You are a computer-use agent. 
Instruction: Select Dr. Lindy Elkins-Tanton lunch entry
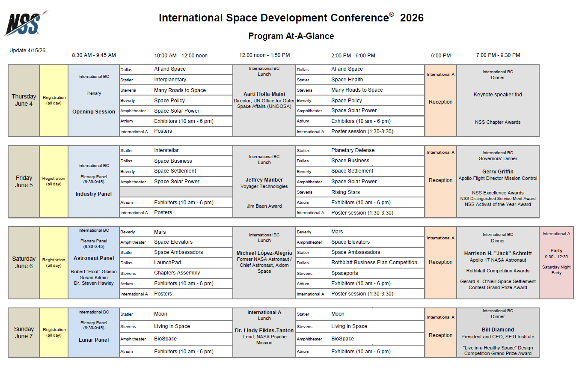[264, 331]
